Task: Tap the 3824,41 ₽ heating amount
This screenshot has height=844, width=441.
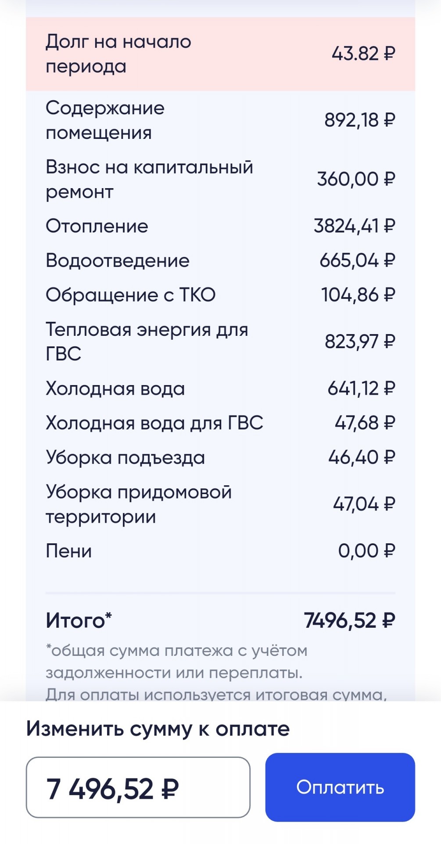Action: [x=355, y=226]
